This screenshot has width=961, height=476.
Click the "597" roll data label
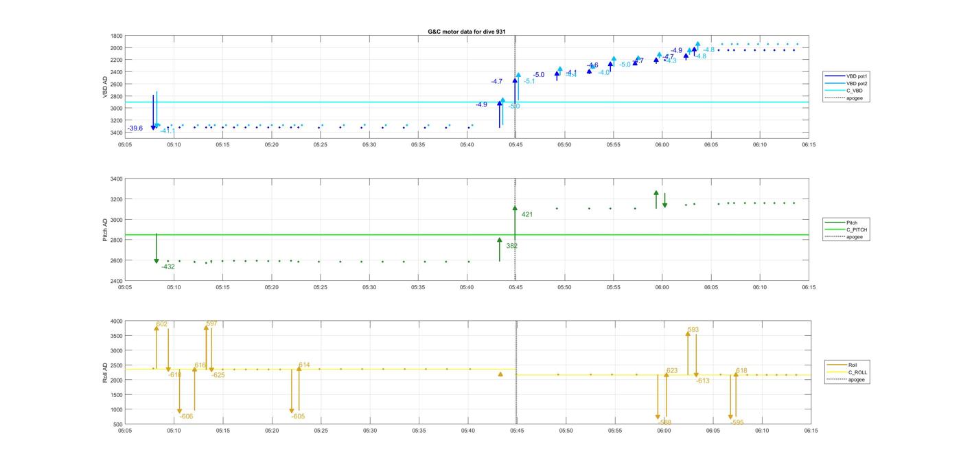coord(211,324)
